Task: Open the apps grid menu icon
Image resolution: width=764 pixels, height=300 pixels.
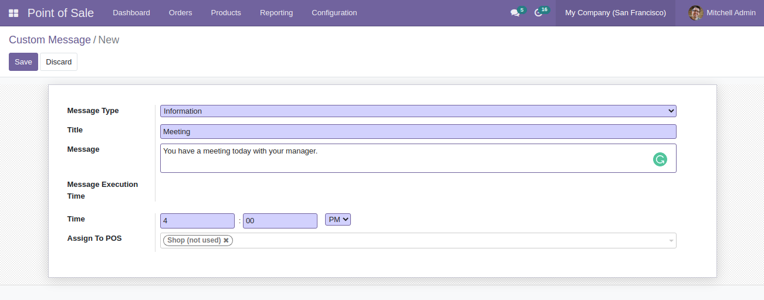Action: [13, 13]
